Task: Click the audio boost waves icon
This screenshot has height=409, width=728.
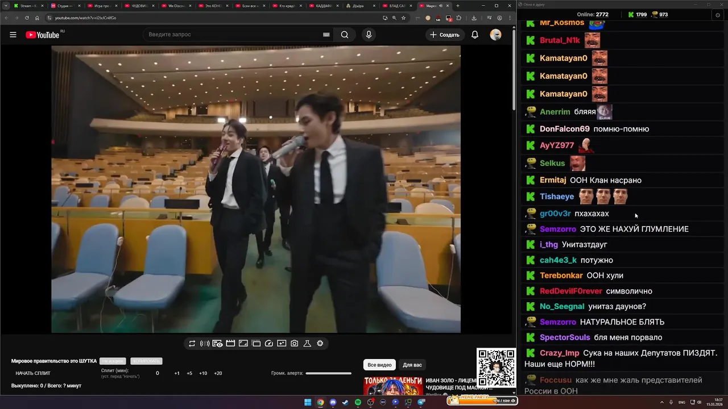Action: (x=205, y=344)
